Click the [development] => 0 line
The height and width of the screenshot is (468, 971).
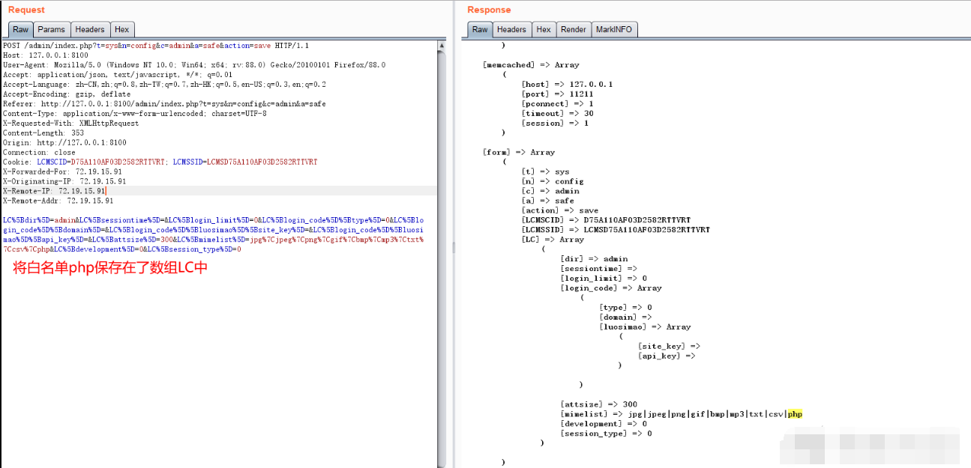tap(604, 425)
